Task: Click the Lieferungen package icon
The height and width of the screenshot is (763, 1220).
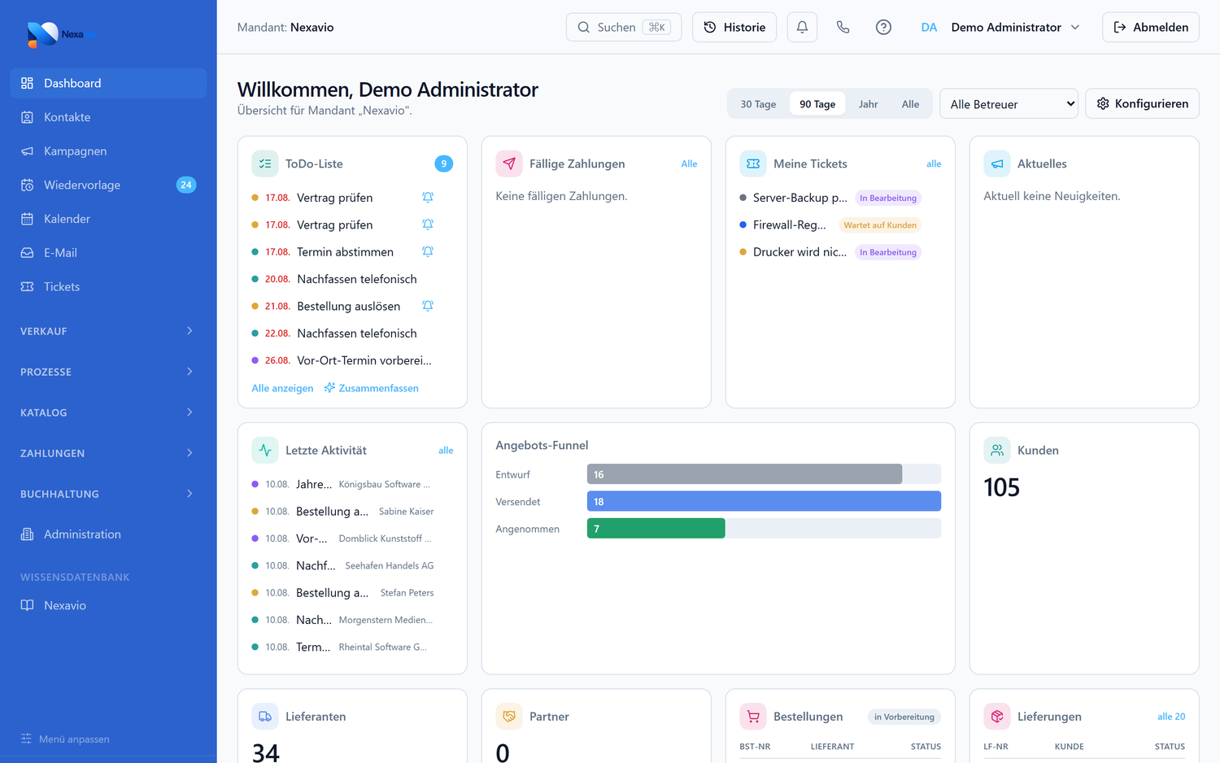Action: 997,717
